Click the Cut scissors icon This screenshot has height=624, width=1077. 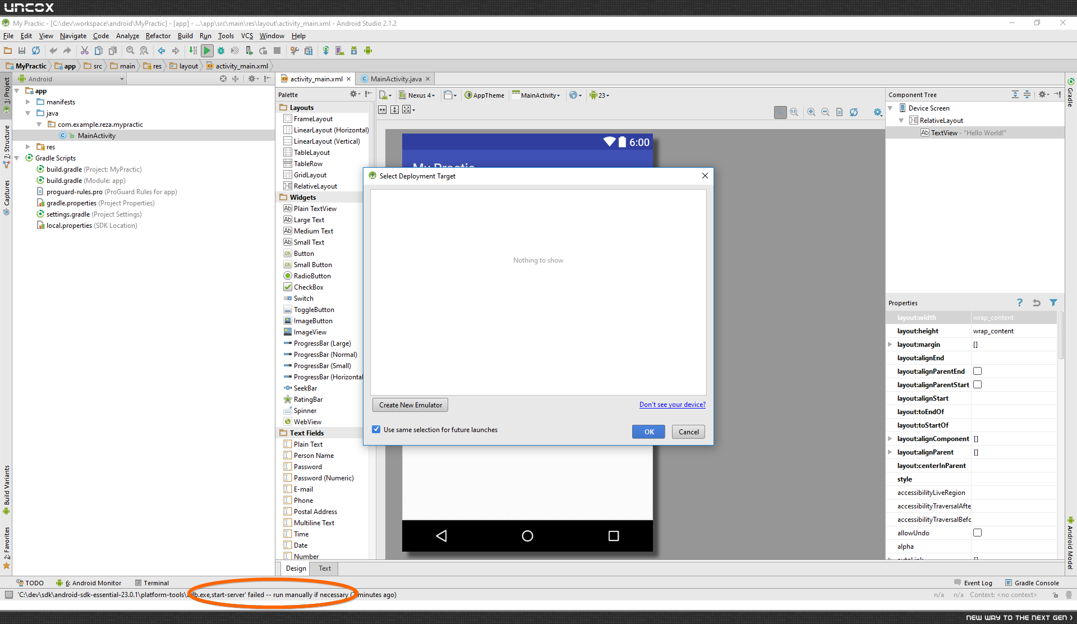85,51
